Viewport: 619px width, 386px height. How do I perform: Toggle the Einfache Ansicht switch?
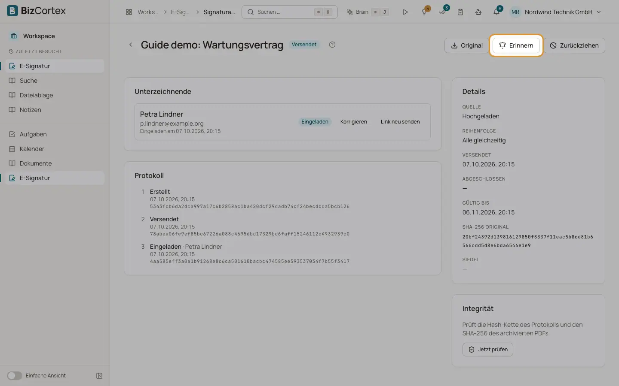[14, 376]
